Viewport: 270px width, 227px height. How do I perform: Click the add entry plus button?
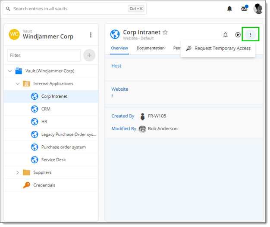point(89,55)
